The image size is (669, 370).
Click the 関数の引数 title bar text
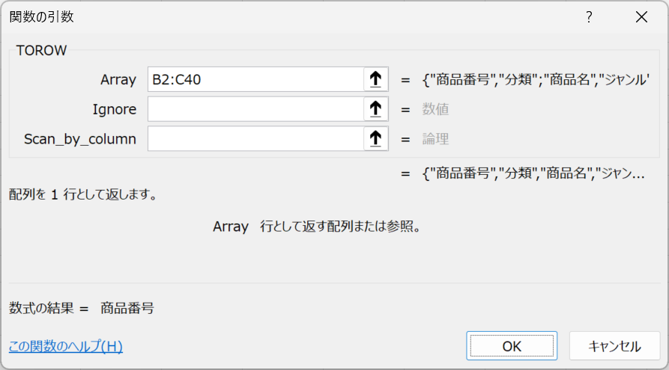(x=41, y=17)
